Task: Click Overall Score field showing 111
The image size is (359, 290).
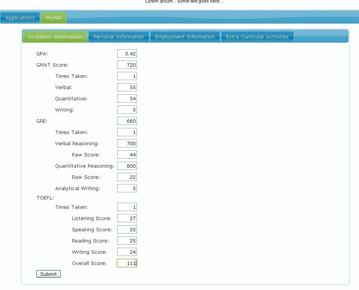Action: (x=127, y=263)
